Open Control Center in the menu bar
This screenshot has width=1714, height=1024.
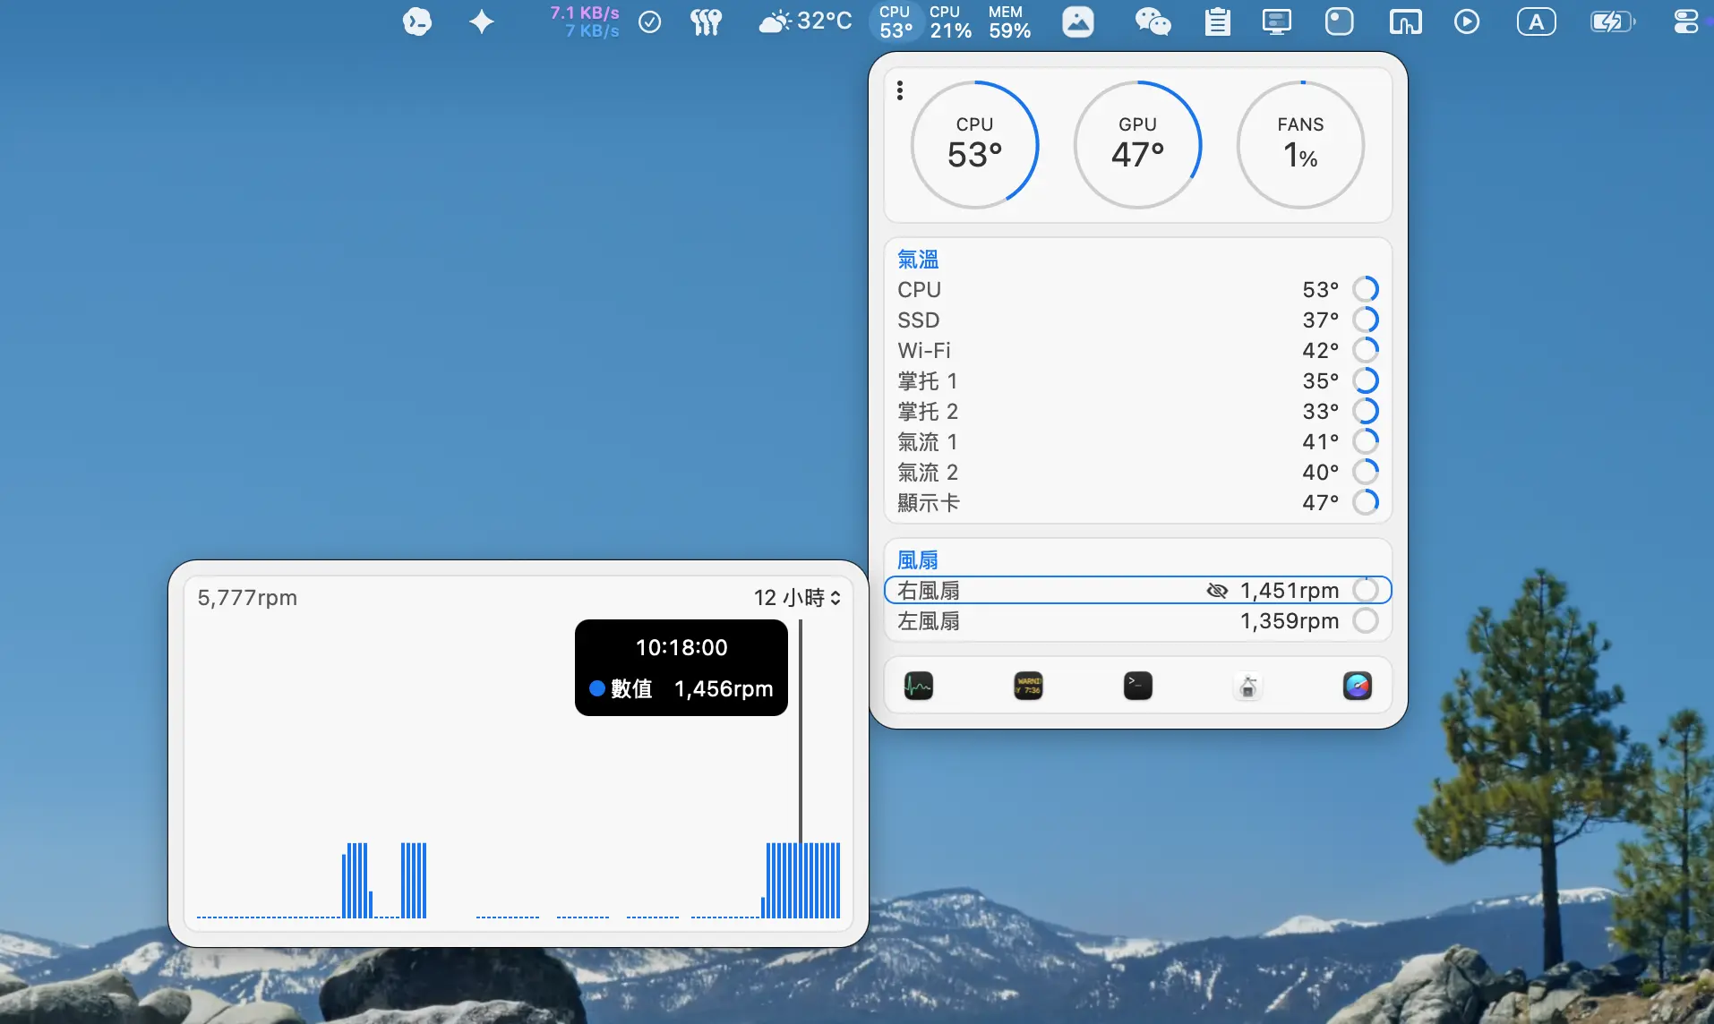1685,21
